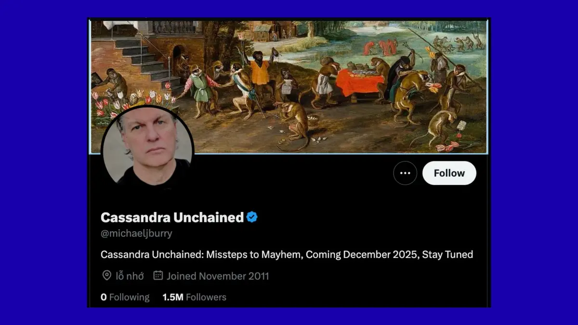Click the Follow button

tap(449, 173)
